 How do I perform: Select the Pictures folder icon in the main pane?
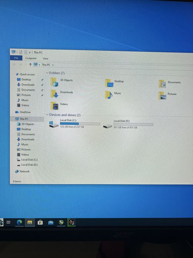162,96
